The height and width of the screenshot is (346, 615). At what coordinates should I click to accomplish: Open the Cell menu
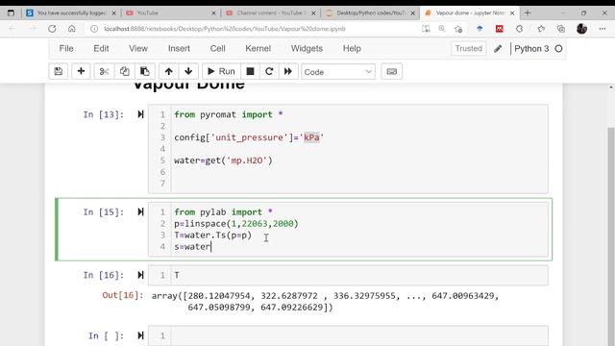click(218, 49)
